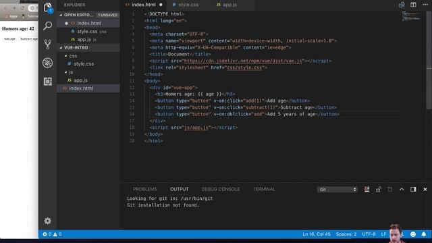432x243 pixels.
Task: Select style.css in Open Editors list
Action: click(88, 32)
